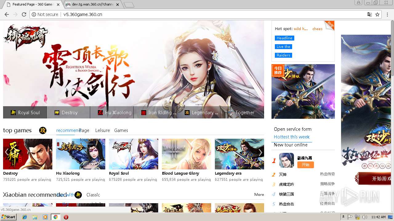Screen dimensions: 394x221
Task: Launch Internet Explorer from taskbar
Action: coord(25,217)
